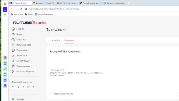Click the Поток подключён status text

[x=57, y=70]
